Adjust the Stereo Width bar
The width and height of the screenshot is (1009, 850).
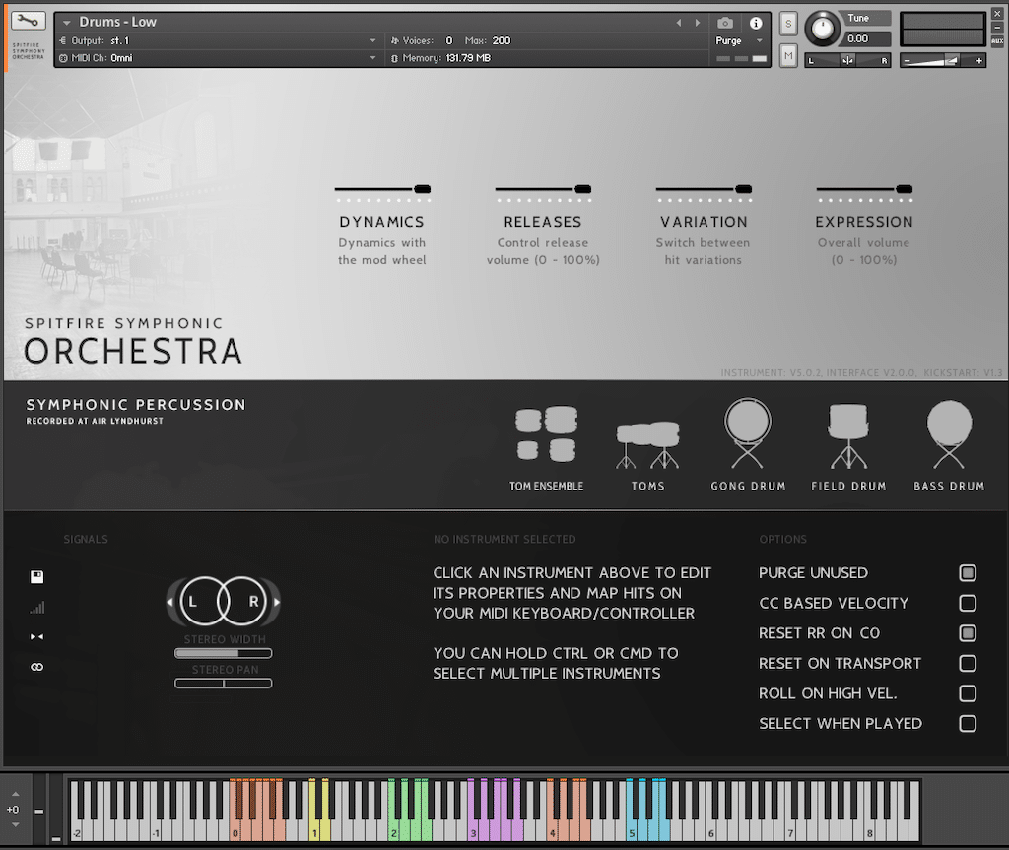(x=224, y=653)
